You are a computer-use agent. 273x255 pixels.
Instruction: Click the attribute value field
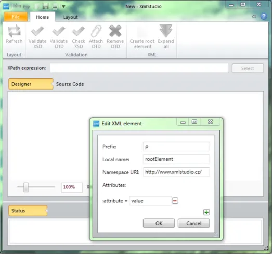click(x=151, y=201)
